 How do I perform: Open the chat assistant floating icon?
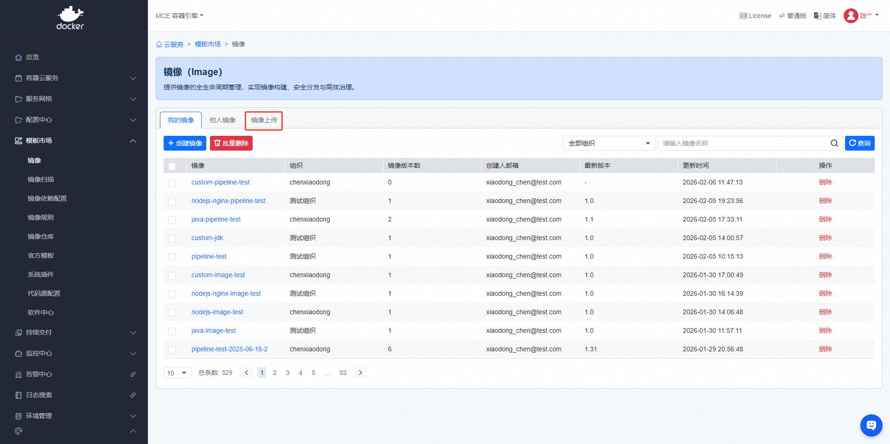click(x=871, y=425)
